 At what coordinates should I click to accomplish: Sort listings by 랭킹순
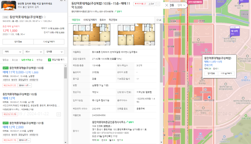click(6, 60)
